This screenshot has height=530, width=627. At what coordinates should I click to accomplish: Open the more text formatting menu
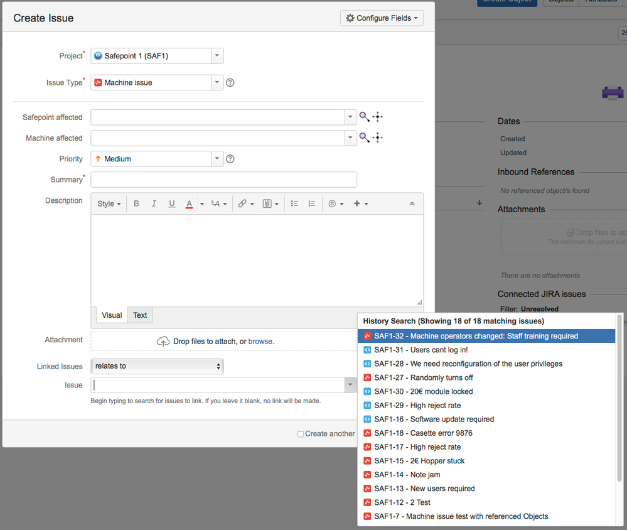[219, 203]
